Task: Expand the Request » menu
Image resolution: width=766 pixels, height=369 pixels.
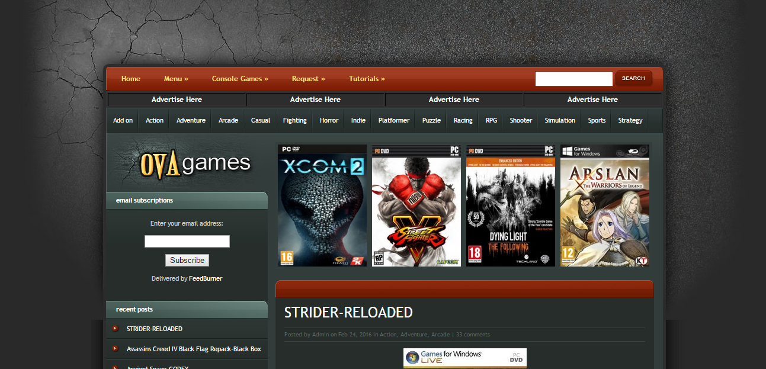Action: (309, 79)
